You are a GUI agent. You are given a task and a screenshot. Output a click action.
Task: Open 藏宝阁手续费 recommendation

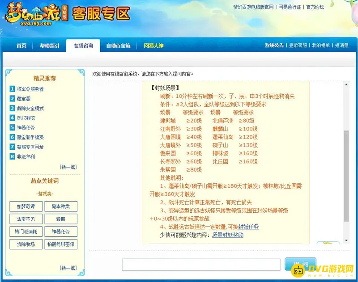click(30, 137)
